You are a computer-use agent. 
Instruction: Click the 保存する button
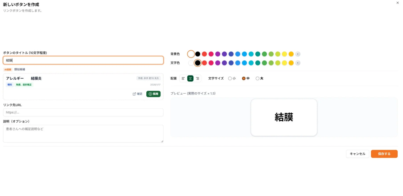pyautogui.click(x=384, y=153)
